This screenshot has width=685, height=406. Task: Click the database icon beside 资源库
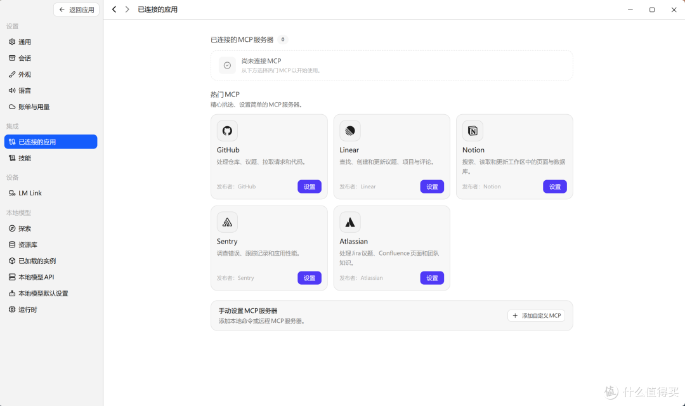tap(12, 245)
